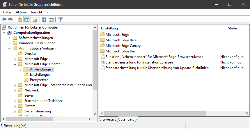Collapse the Computerkonfiguration tree node

(4, 33)
